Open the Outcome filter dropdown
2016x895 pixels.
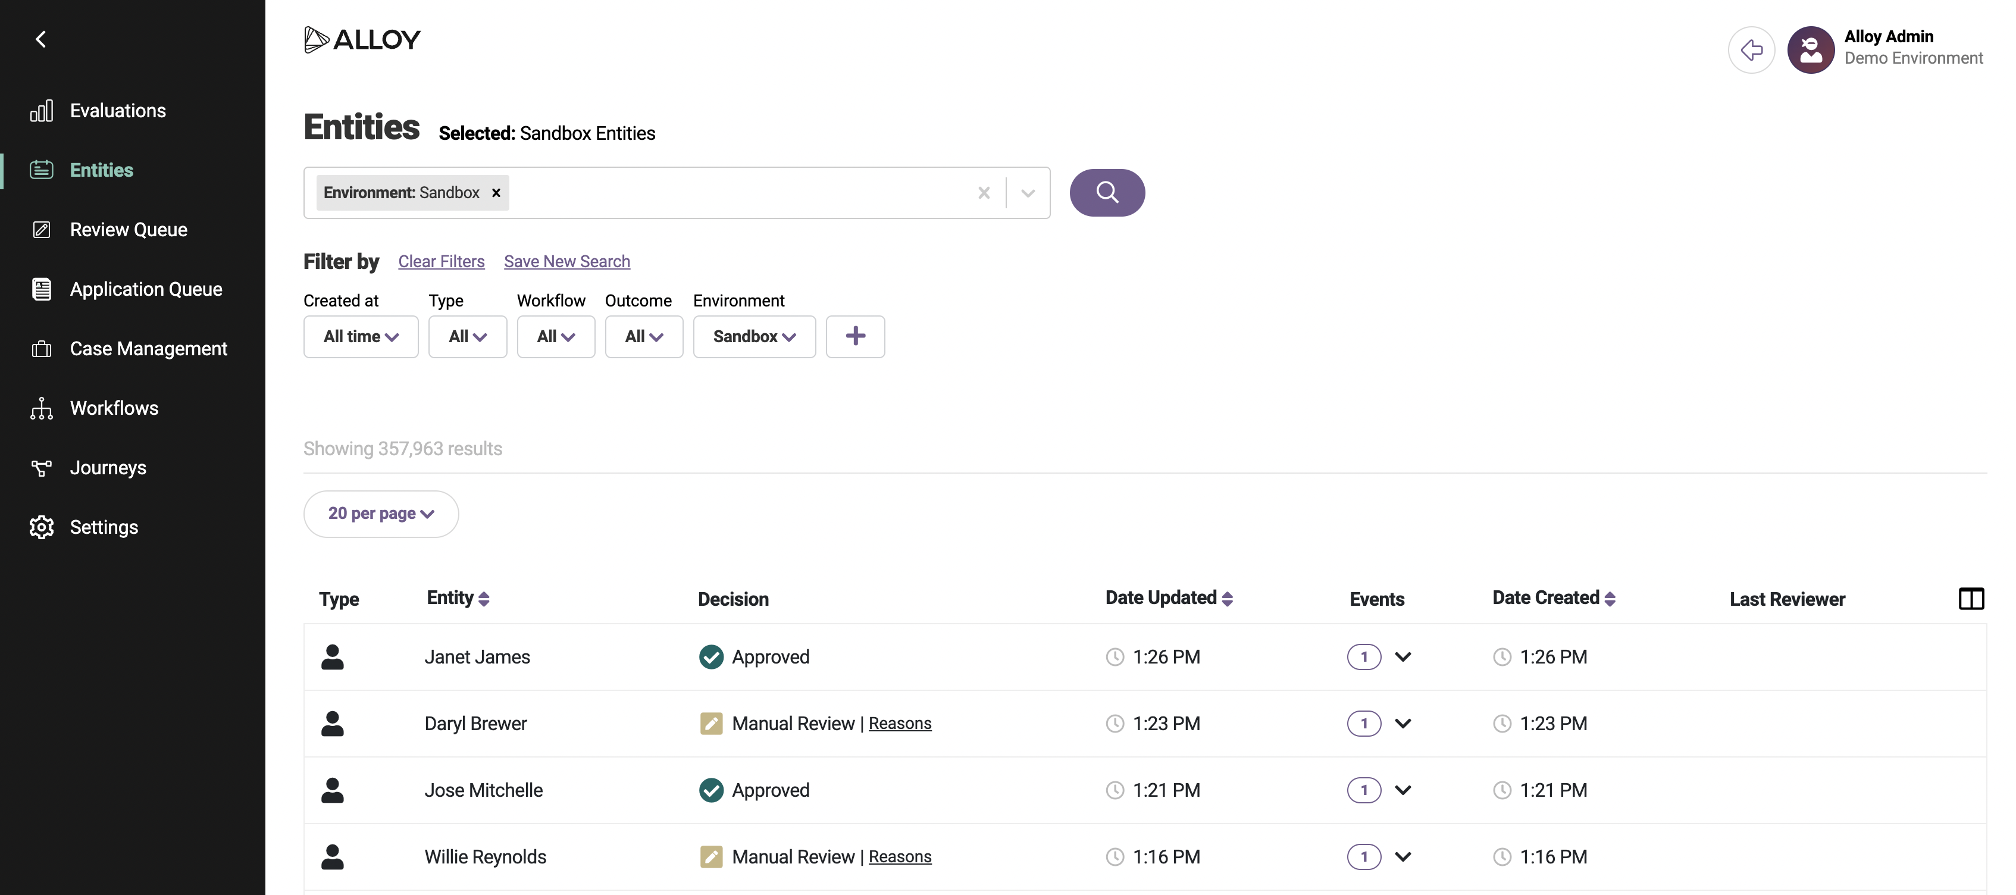[644, 336]
